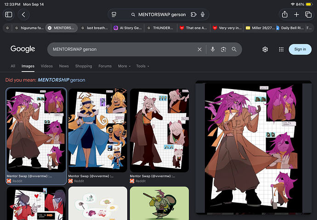Switch to the Miller 26/27... tab
This screenshot has width=317, height=220.
(260, 28)
